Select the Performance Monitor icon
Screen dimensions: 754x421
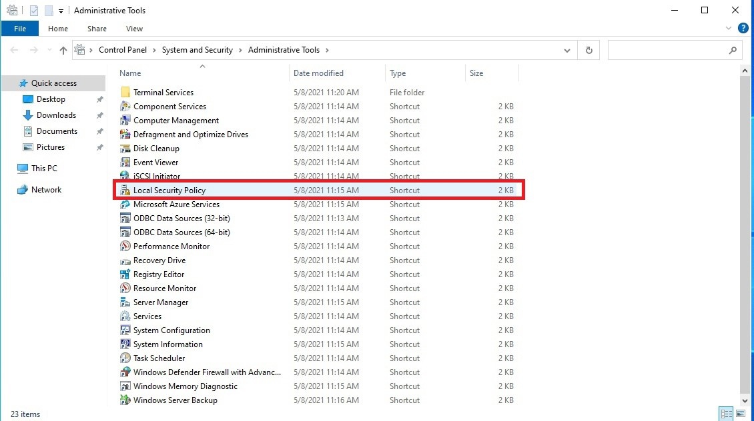125,246
